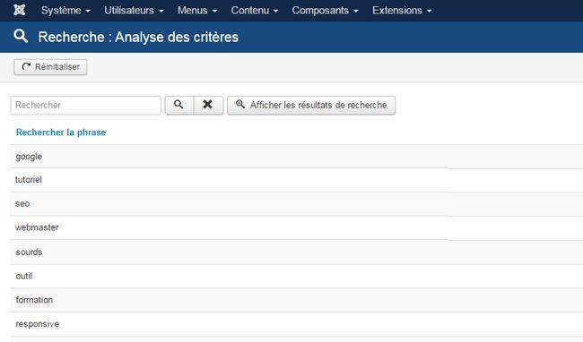Image resolution: width=583 pixels, height=342 pixels.
Task: Open the Utilisateurs dropdown menu
Action: pos(134,11)
